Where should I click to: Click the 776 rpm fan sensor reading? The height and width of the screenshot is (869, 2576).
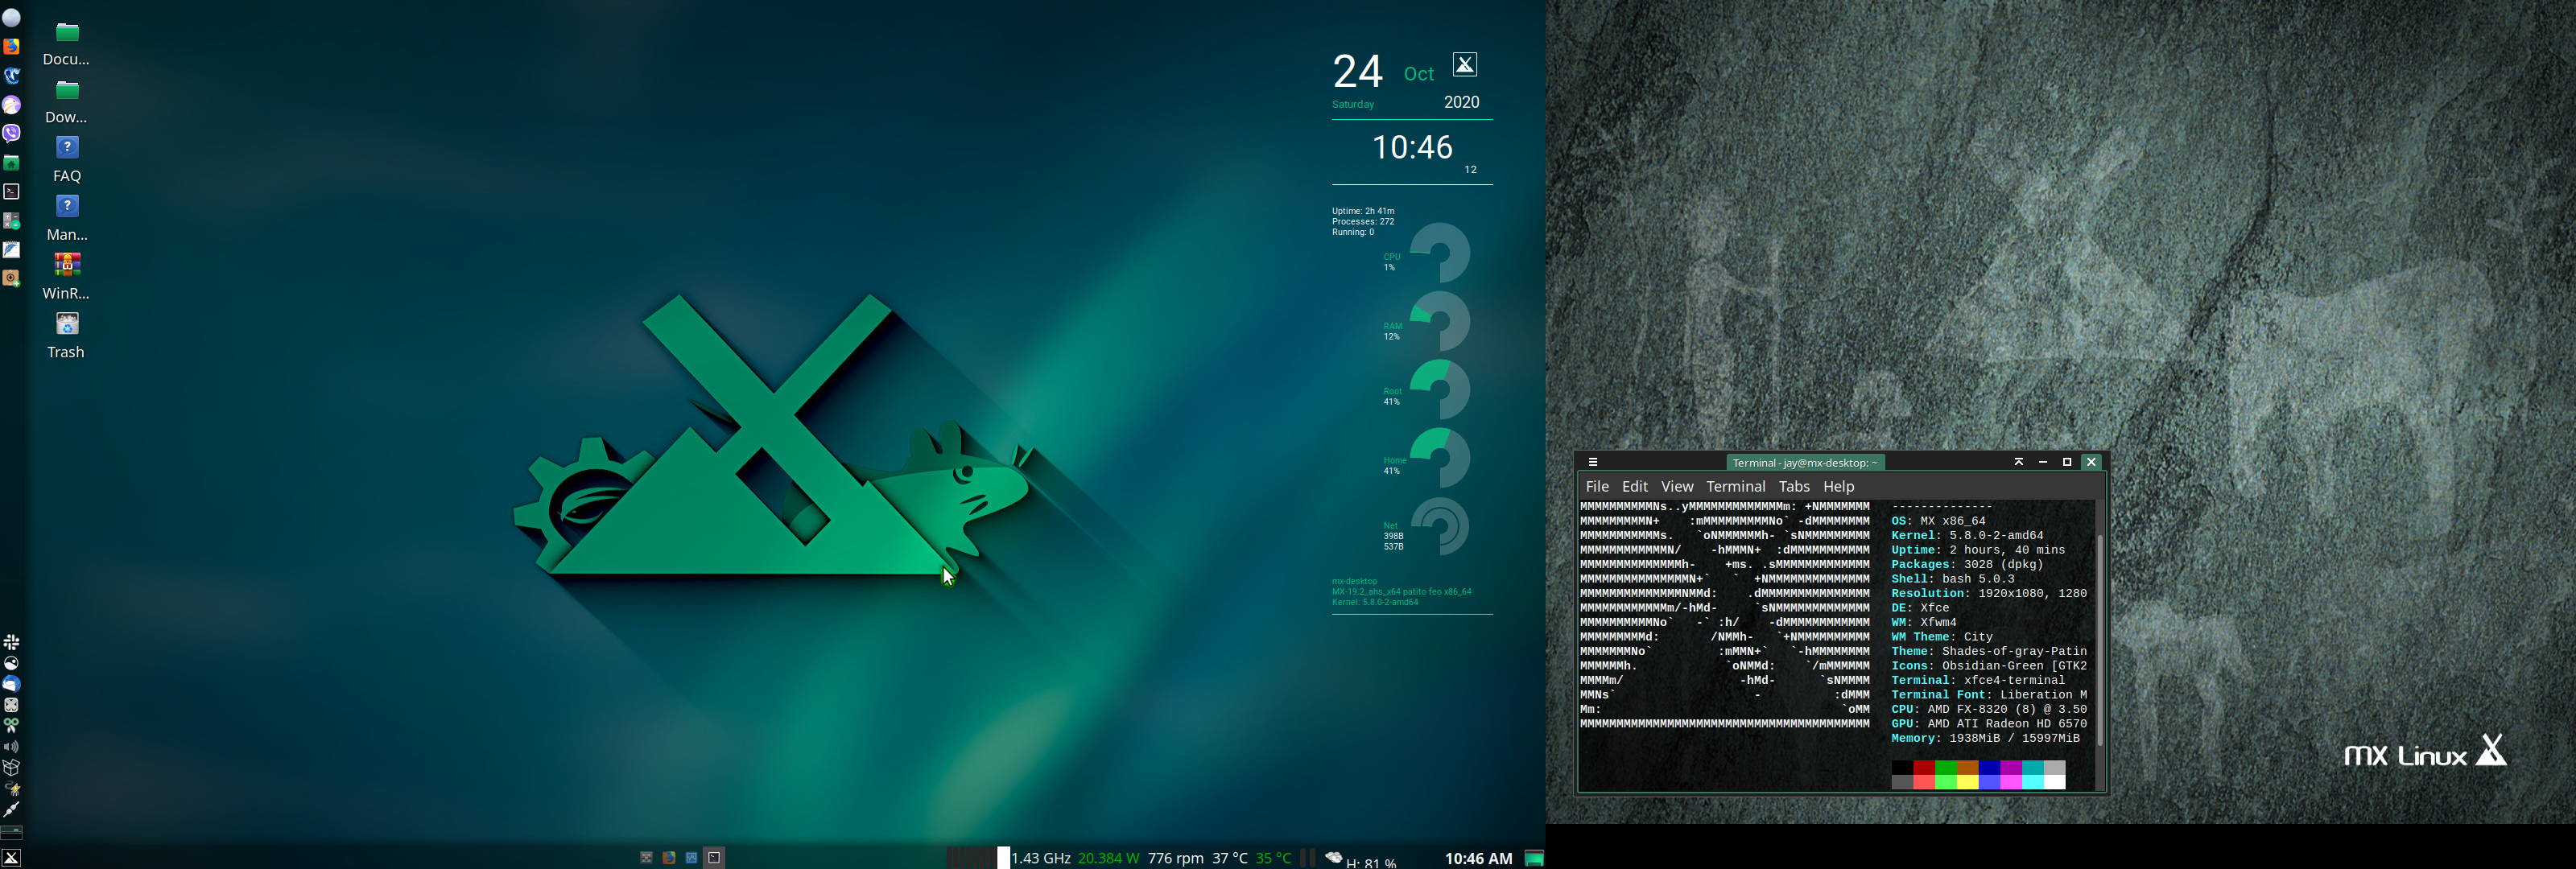click(x=1175, y=859)
